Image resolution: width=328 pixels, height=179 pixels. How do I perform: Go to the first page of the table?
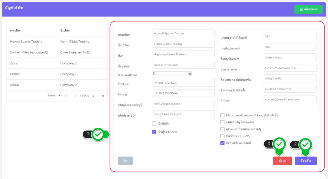(66, 96)
